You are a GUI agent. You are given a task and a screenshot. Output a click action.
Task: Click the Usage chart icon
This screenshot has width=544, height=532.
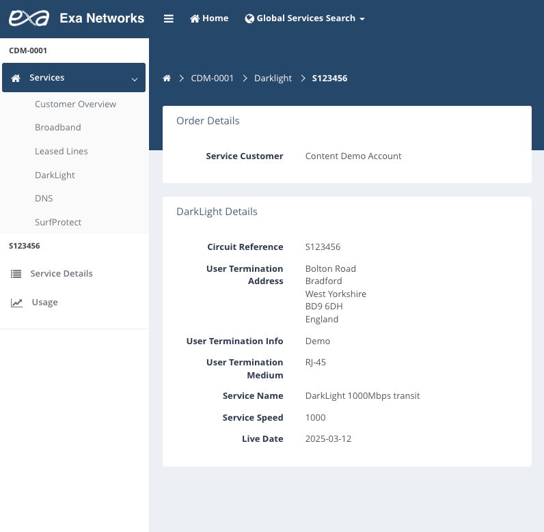[16, 303]
